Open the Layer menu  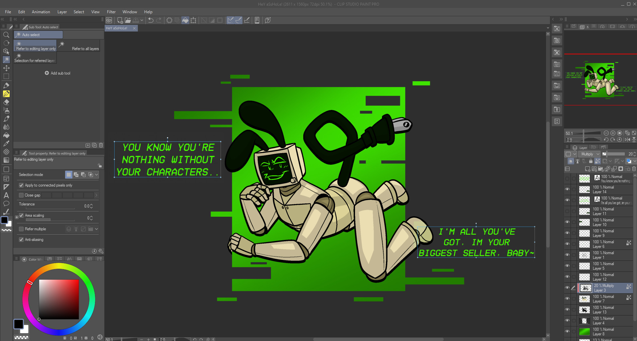tap(62, 12)
